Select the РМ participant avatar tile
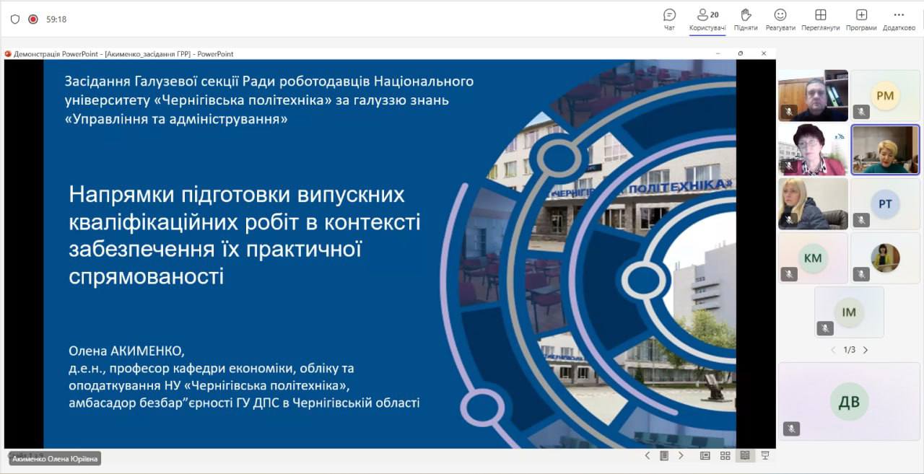 (x=885, y=95)
